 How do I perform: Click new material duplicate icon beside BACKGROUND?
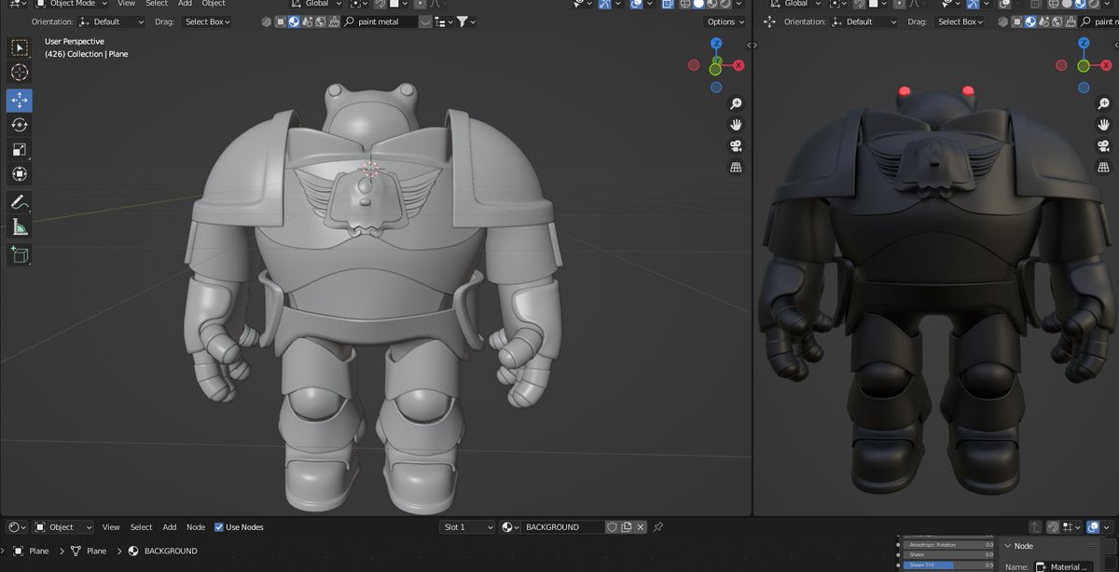click(628, 527)
